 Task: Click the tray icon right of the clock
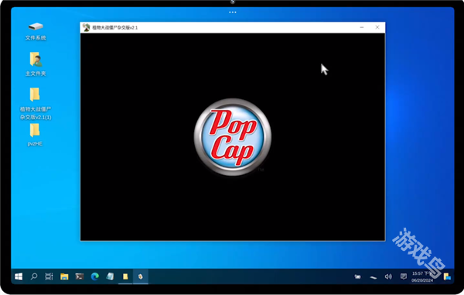pos(447,276)
